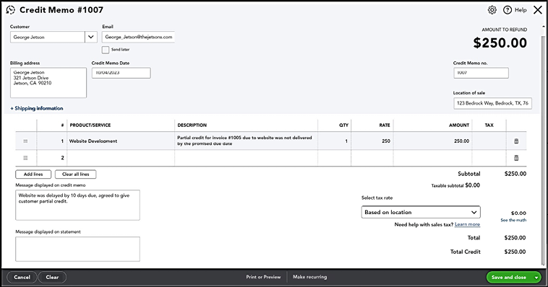Click the Taxable subtotal $0.00 value
The width and height of the screenshot is (548, 287).
tap(472, 185)
